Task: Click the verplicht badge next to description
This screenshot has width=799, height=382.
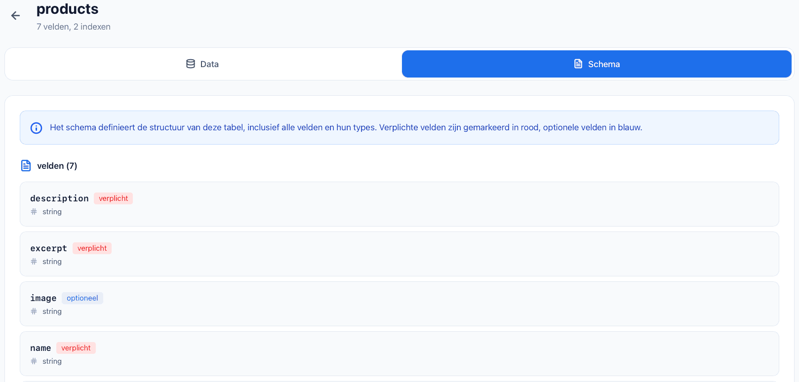Action: [113, 198]
